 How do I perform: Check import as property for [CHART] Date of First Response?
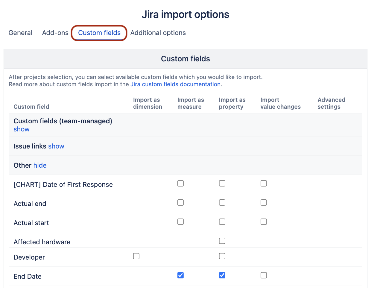pos(264,183)
